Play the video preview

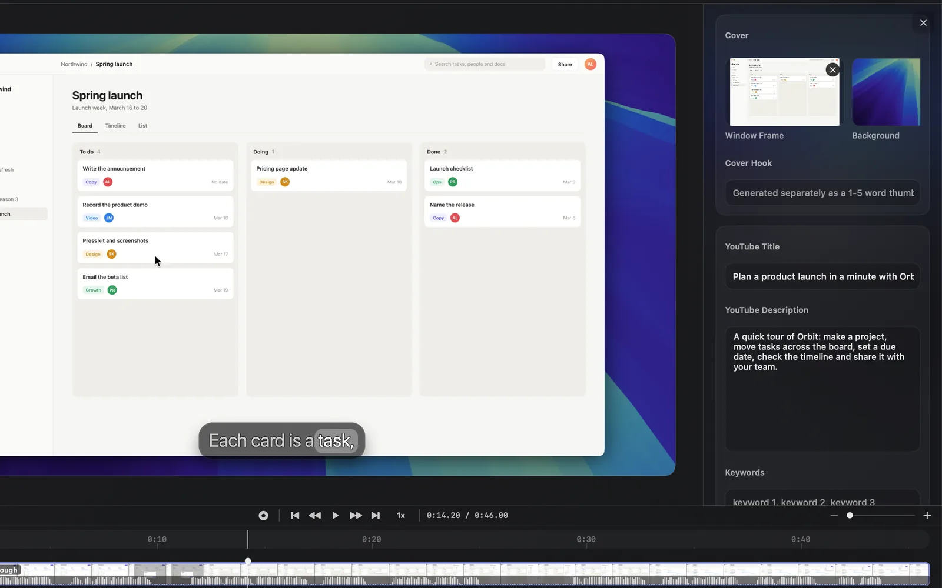[x=336, y=516]
